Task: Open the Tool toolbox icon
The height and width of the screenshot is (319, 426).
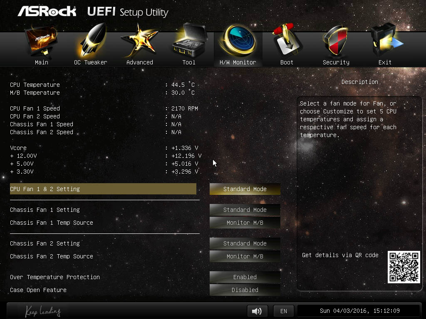Action: [x=189, y=40]
